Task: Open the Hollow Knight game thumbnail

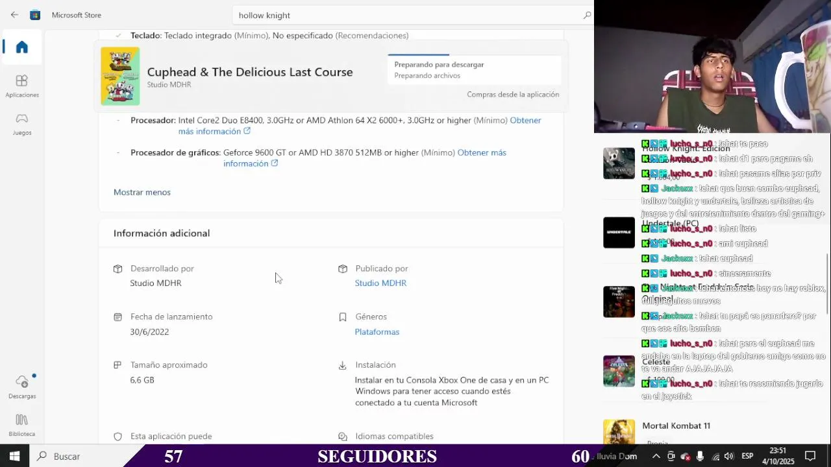Action: 619,163
